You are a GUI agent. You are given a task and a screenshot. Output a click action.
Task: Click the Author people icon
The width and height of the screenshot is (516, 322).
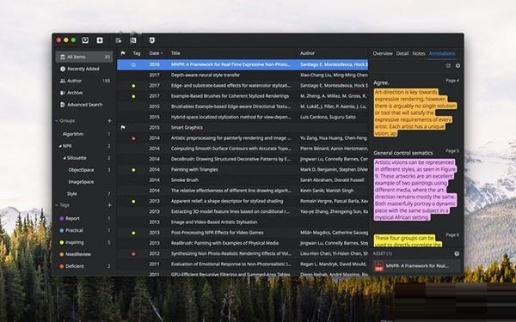point(63,81)
